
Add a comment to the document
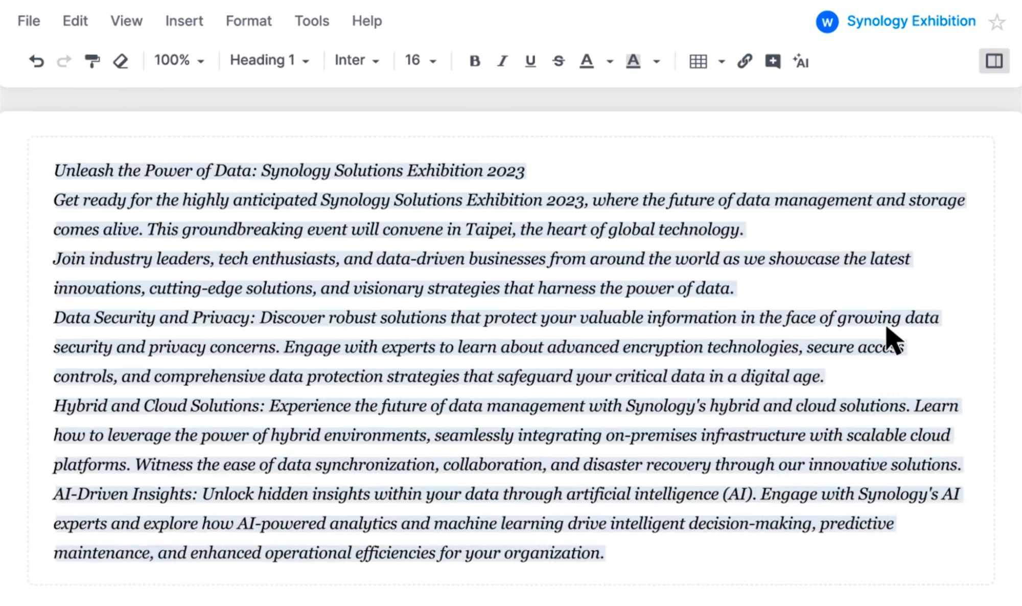click(773, 61)
